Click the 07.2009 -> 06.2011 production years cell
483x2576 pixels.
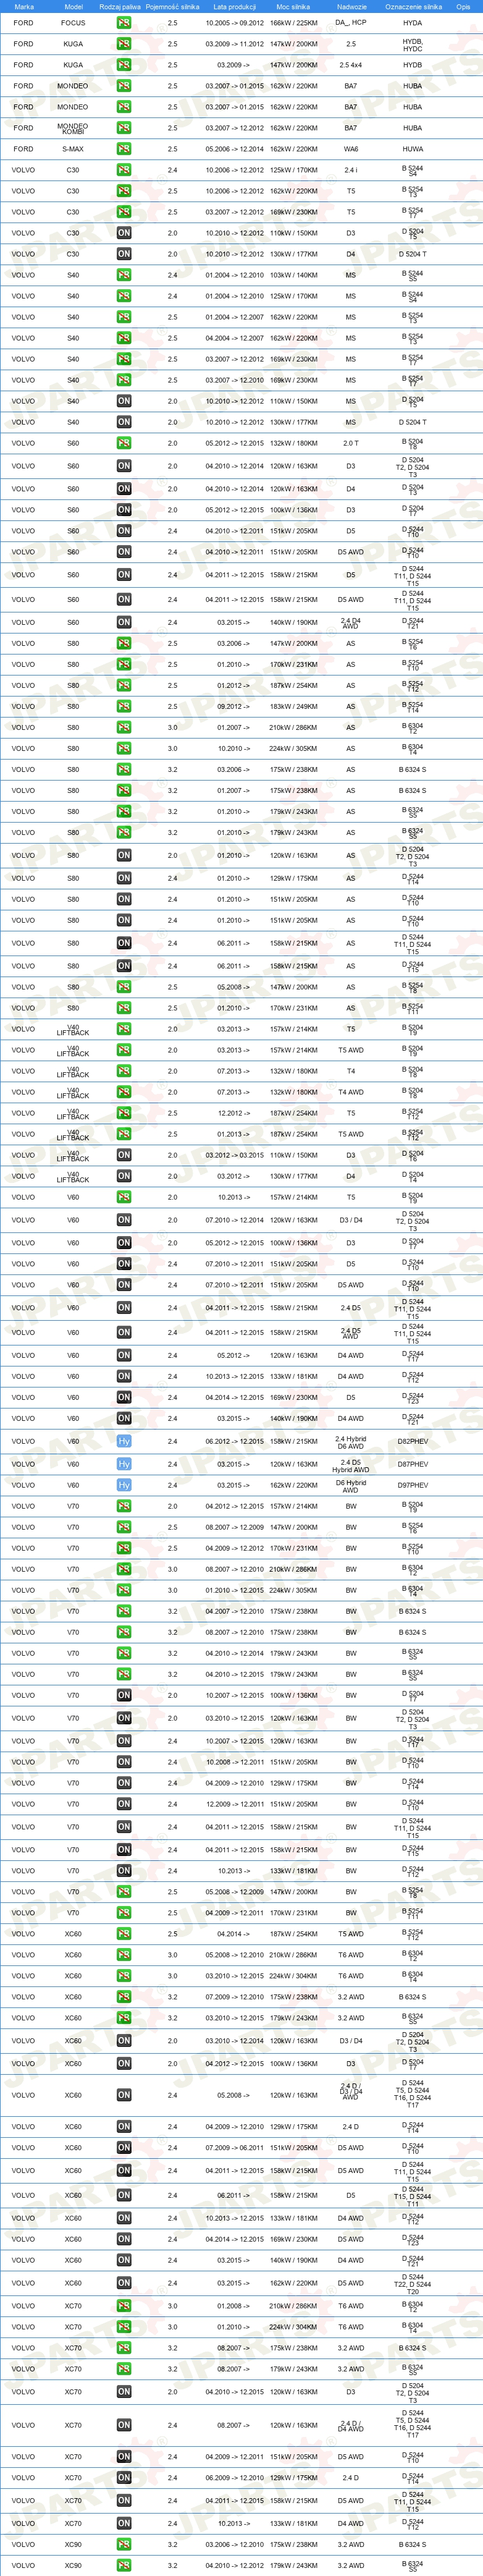point(235,2148)
